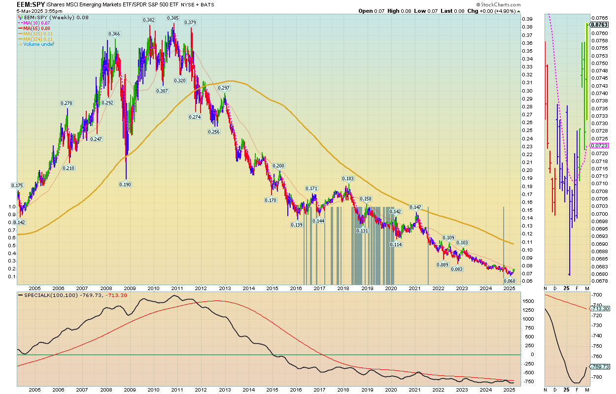616x394 pixels.
Task: Click the -713.30 signal line value tag
Action: click(600, 308)
